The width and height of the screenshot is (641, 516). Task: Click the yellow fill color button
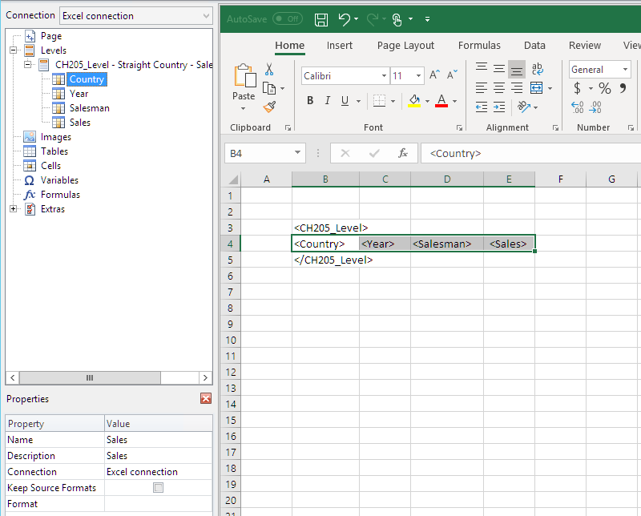[414, 101]
